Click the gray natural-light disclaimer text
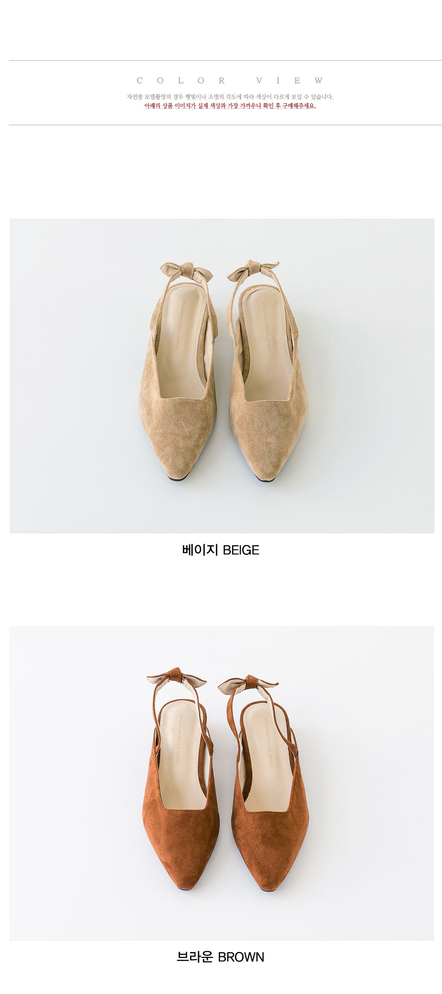The height and width of the screenshot is (994, 442). click(230, 97)
